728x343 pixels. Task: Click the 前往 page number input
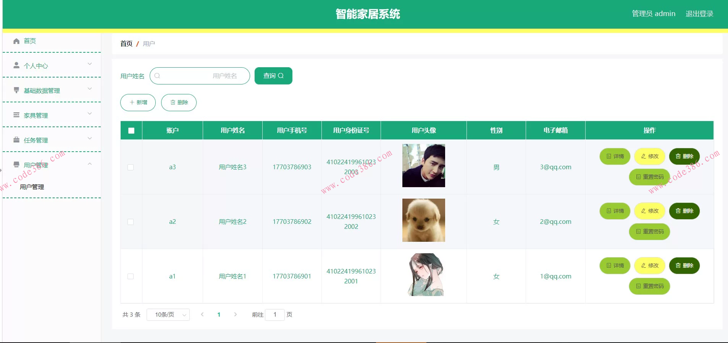(274, 315)
